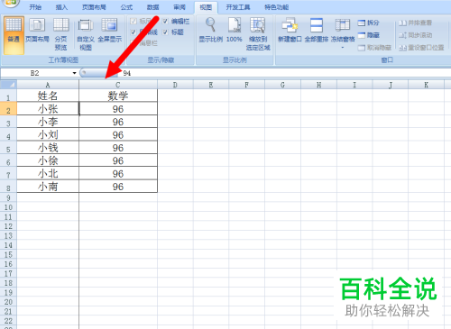Click the Split (拆分) window button
Viewport: 451px width, 329px height.
click(x=369, y=23)
